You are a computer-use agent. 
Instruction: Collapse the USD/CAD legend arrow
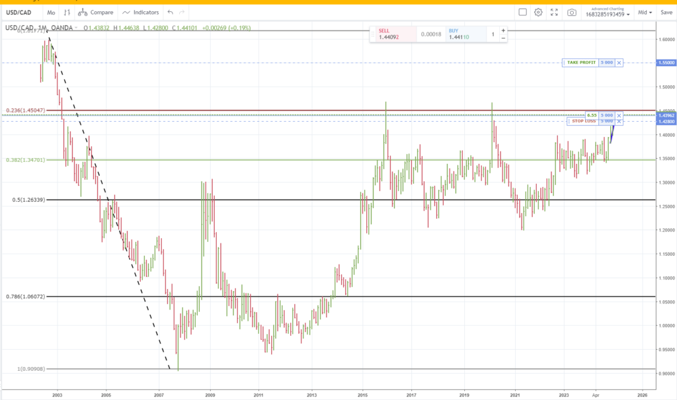click(77, 27)
